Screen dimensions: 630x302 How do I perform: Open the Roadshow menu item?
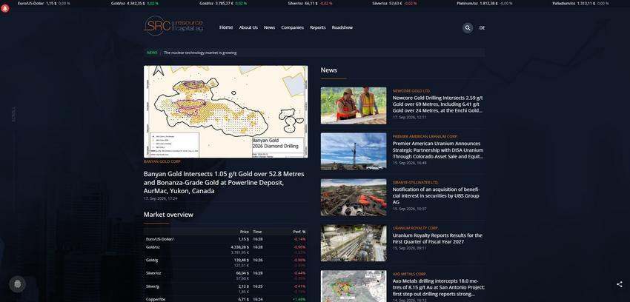[x=342, y=27]
